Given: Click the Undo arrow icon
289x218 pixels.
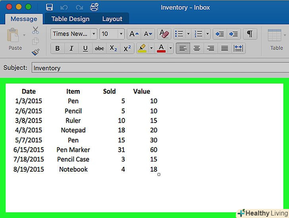Looking at the screenshot, I should [x=64, y=8].
